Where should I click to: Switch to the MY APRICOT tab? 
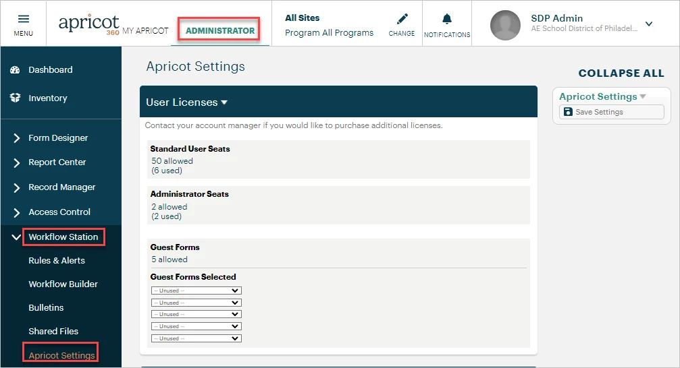point(145,31)
